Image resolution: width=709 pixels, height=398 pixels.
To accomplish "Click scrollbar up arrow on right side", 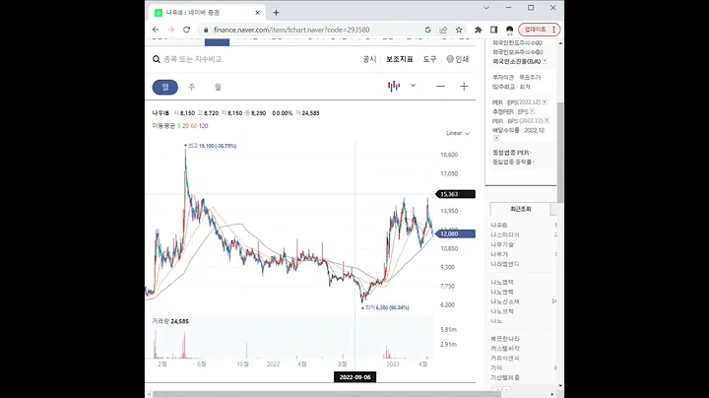I will 560,43.
